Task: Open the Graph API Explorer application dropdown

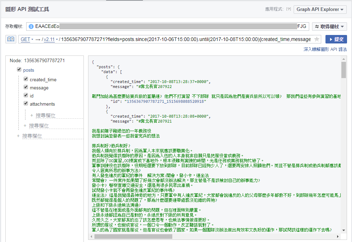Action: point(320,10)
